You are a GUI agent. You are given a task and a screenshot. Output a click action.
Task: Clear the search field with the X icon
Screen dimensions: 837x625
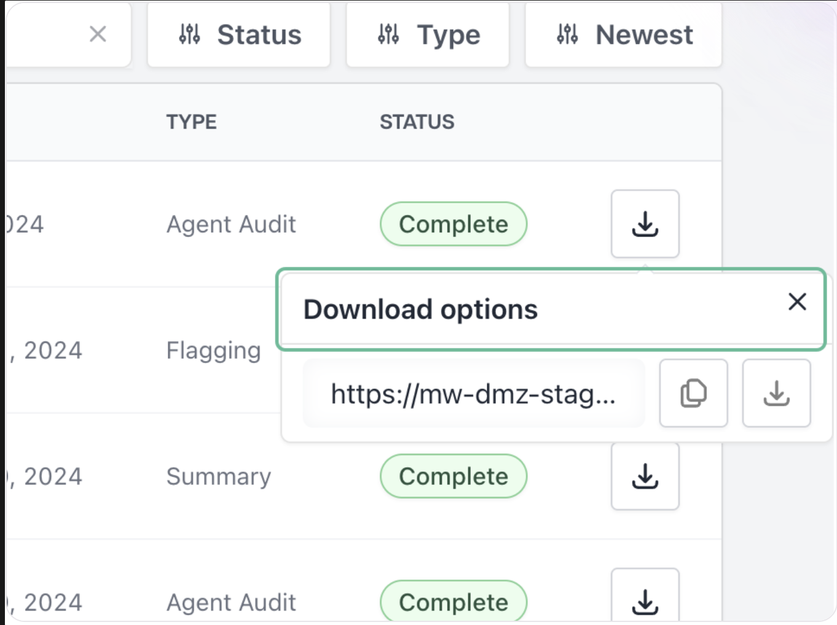(x=98, y=34)
